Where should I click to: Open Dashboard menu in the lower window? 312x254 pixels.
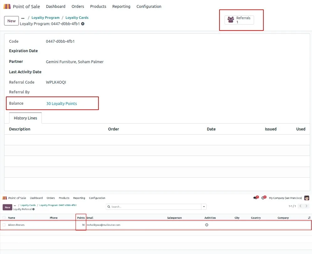[x=36, y=198]
